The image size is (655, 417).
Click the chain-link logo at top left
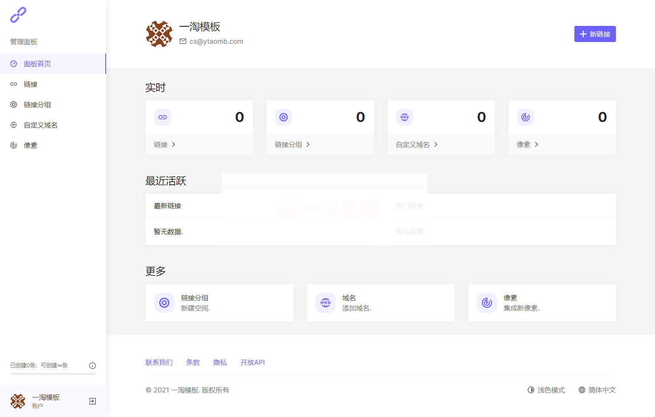coord(18,14)
